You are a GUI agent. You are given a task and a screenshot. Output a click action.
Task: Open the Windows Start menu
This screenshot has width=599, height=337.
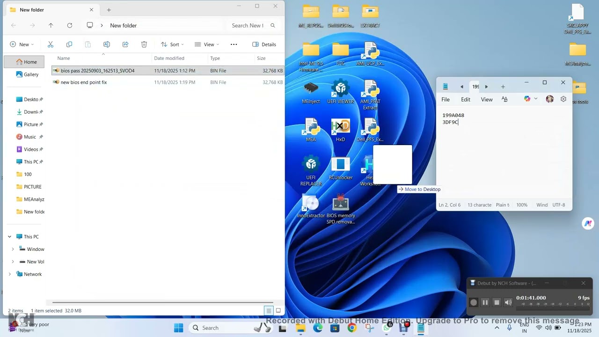coord(179,328)
